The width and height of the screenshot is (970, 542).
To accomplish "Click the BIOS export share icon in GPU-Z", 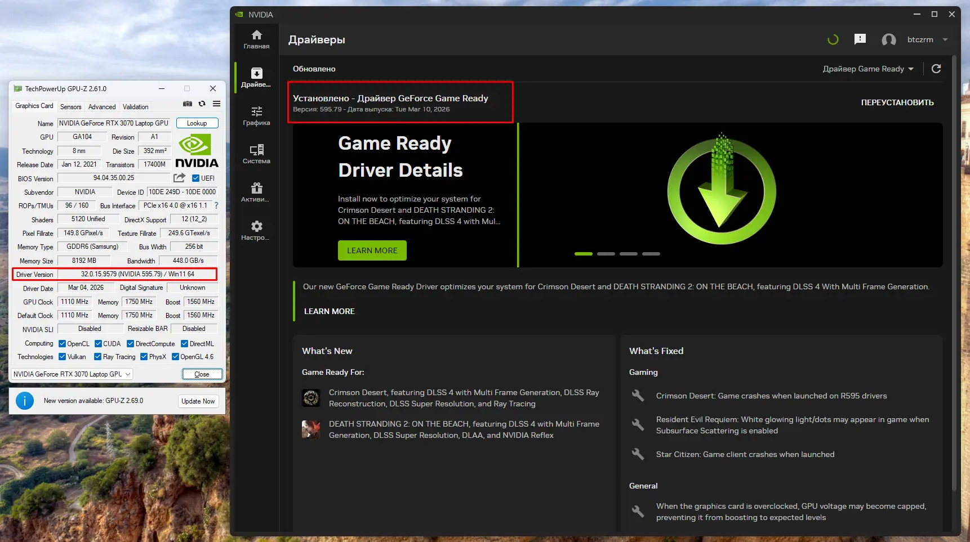I will click(x=179, y=178).
